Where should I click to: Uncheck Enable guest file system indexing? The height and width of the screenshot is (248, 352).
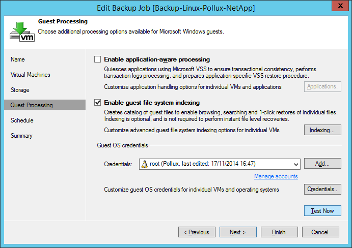coord(98,103)
